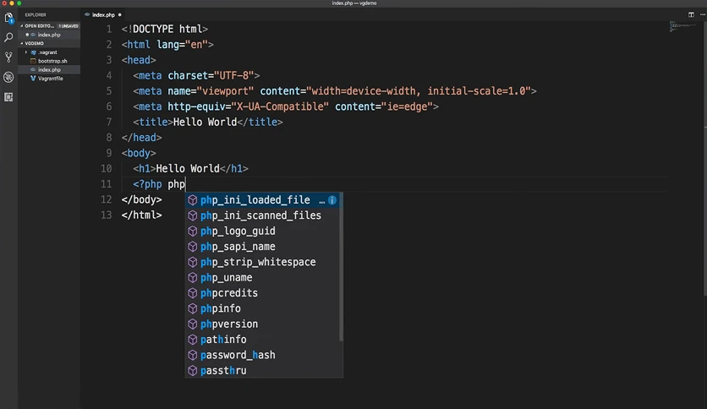The image size is (707, 409).
Task: Collapse the Open Editors section
Action: point(22,26)
